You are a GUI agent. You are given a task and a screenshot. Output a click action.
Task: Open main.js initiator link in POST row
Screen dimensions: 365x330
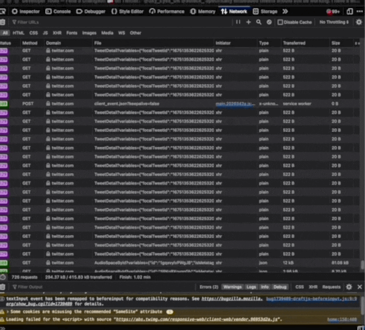(x=236, y=104)
